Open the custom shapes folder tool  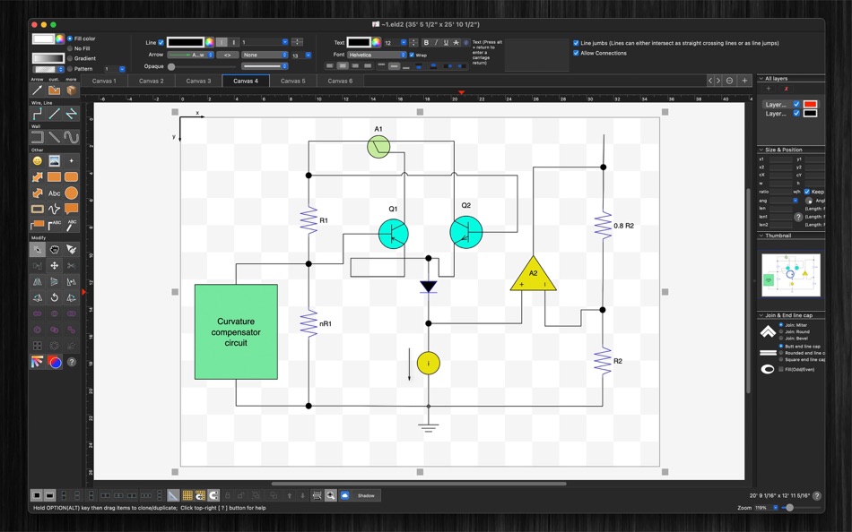[x=54, y=90]
